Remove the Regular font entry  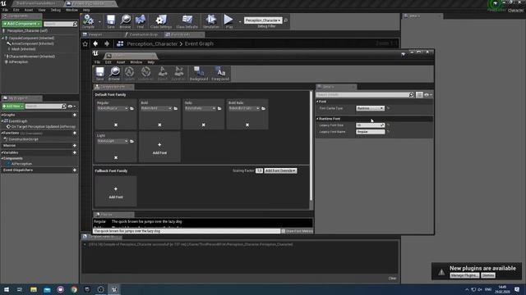click(x=116, y=125)
